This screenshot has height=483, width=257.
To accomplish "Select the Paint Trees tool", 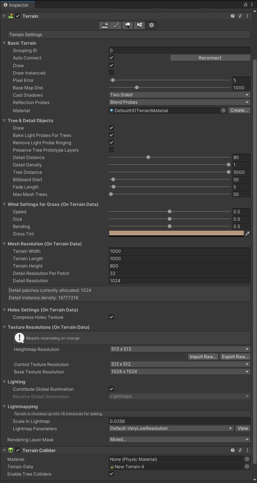I will (128, 25).
